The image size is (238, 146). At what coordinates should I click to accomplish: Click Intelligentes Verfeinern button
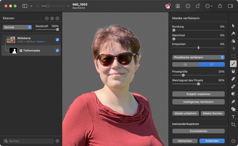pyautogui.click(x=198, y=102)
